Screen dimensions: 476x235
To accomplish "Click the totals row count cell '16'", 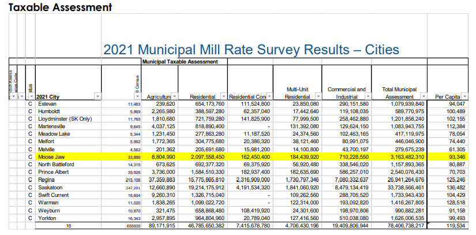I will 68,226.
